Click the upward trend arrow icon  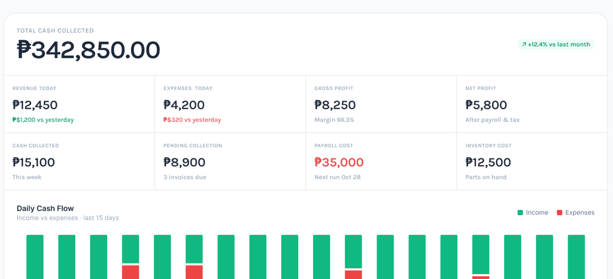coord(524,44)
